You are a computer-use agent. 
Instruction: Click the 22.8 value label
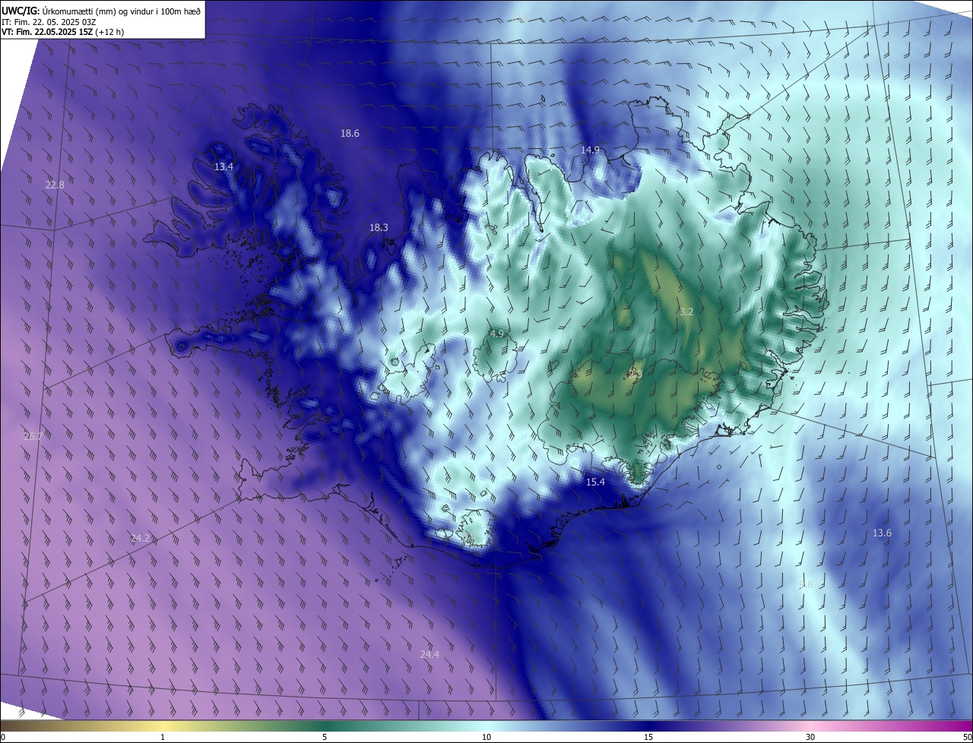point(55,185)
